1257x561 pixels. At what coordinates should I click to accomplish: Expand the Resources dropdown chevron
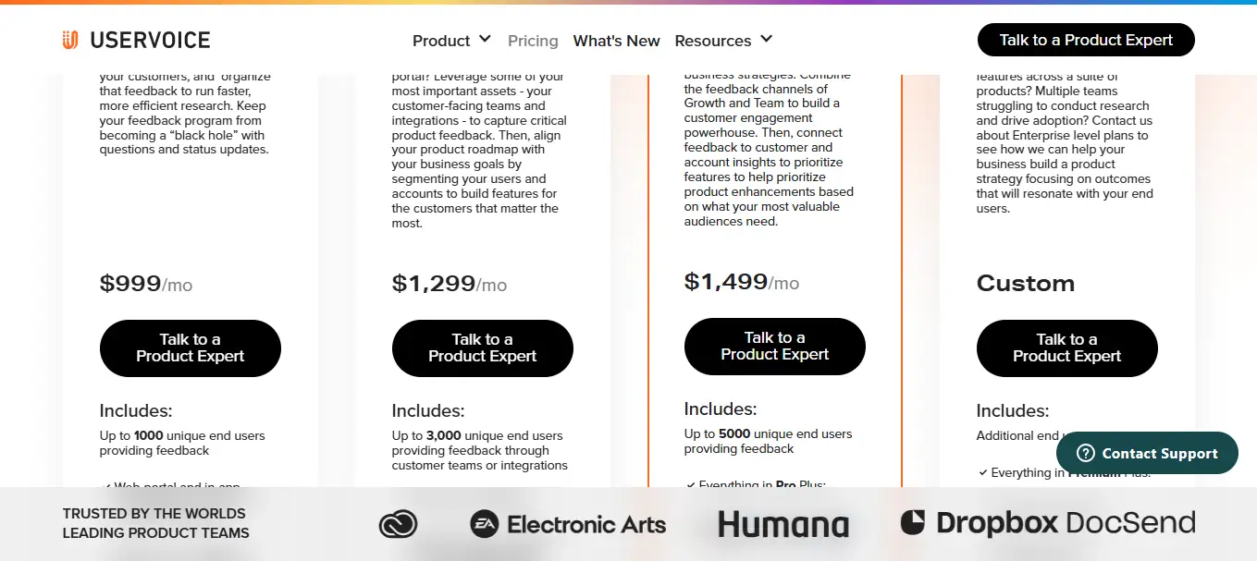click(x=766, y=40)
